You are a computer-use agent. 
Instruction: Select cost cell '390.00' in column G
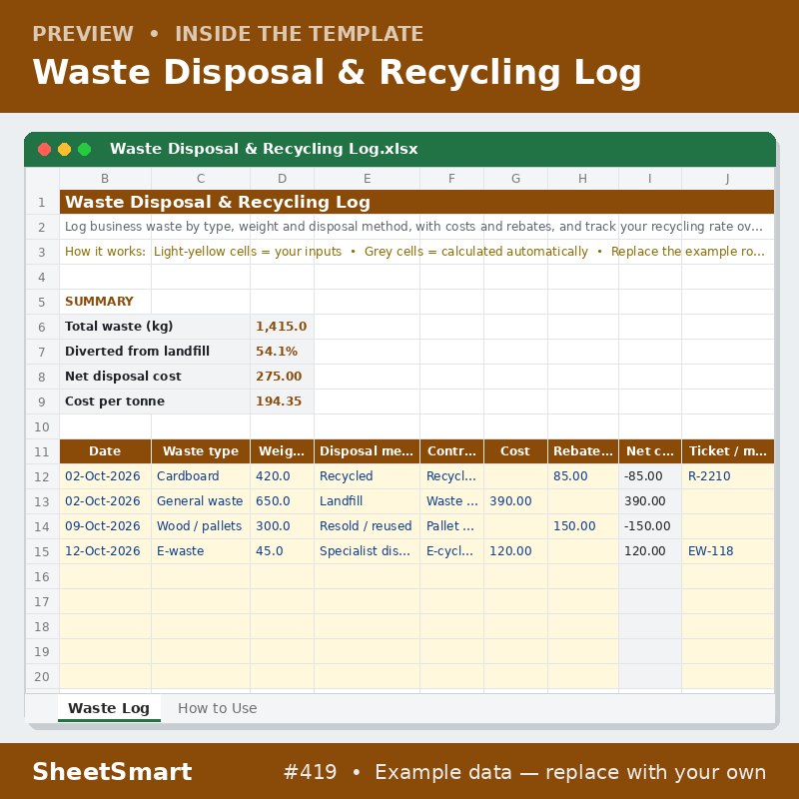click(515, 501)
